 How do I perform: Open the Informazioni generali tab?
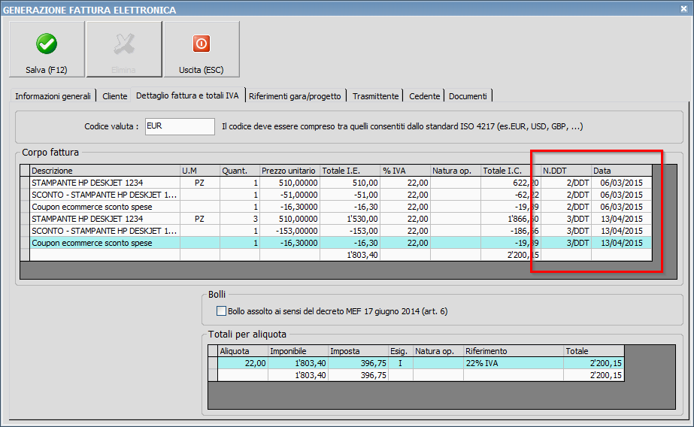click(x=53, y=96)
